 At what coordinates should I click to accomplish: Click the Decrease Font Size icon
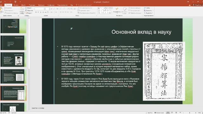tap(54, 9)
